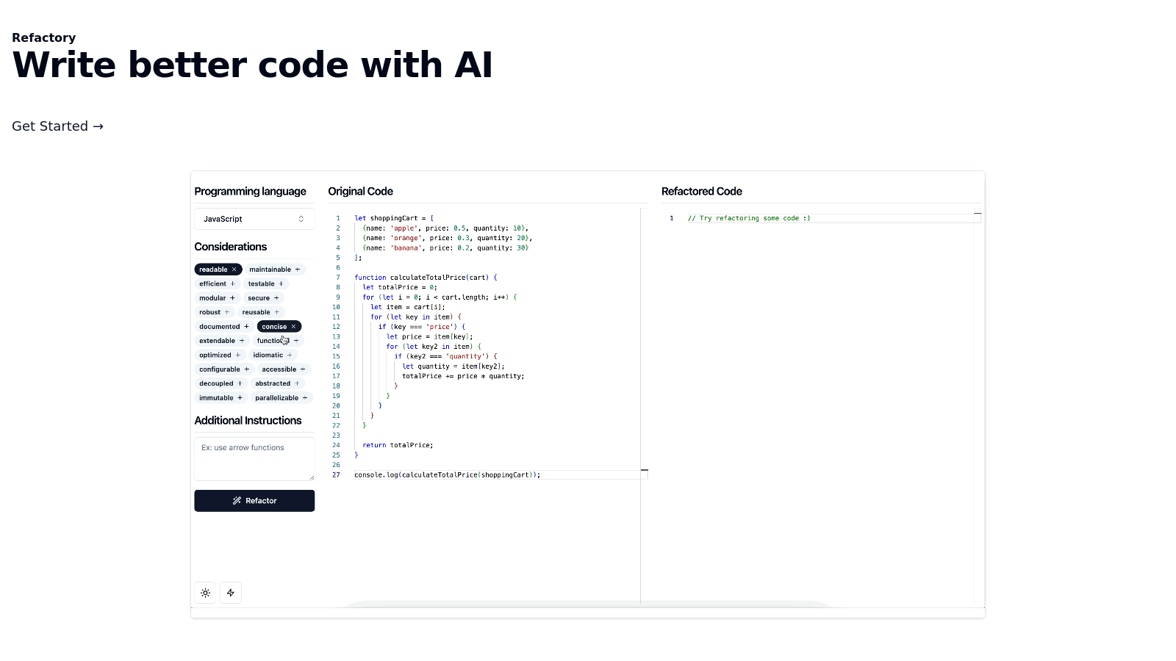Screen dimensions: 1176x661
Task: Add the 'efficient' consideration chip
Action: tap(218, 283)
